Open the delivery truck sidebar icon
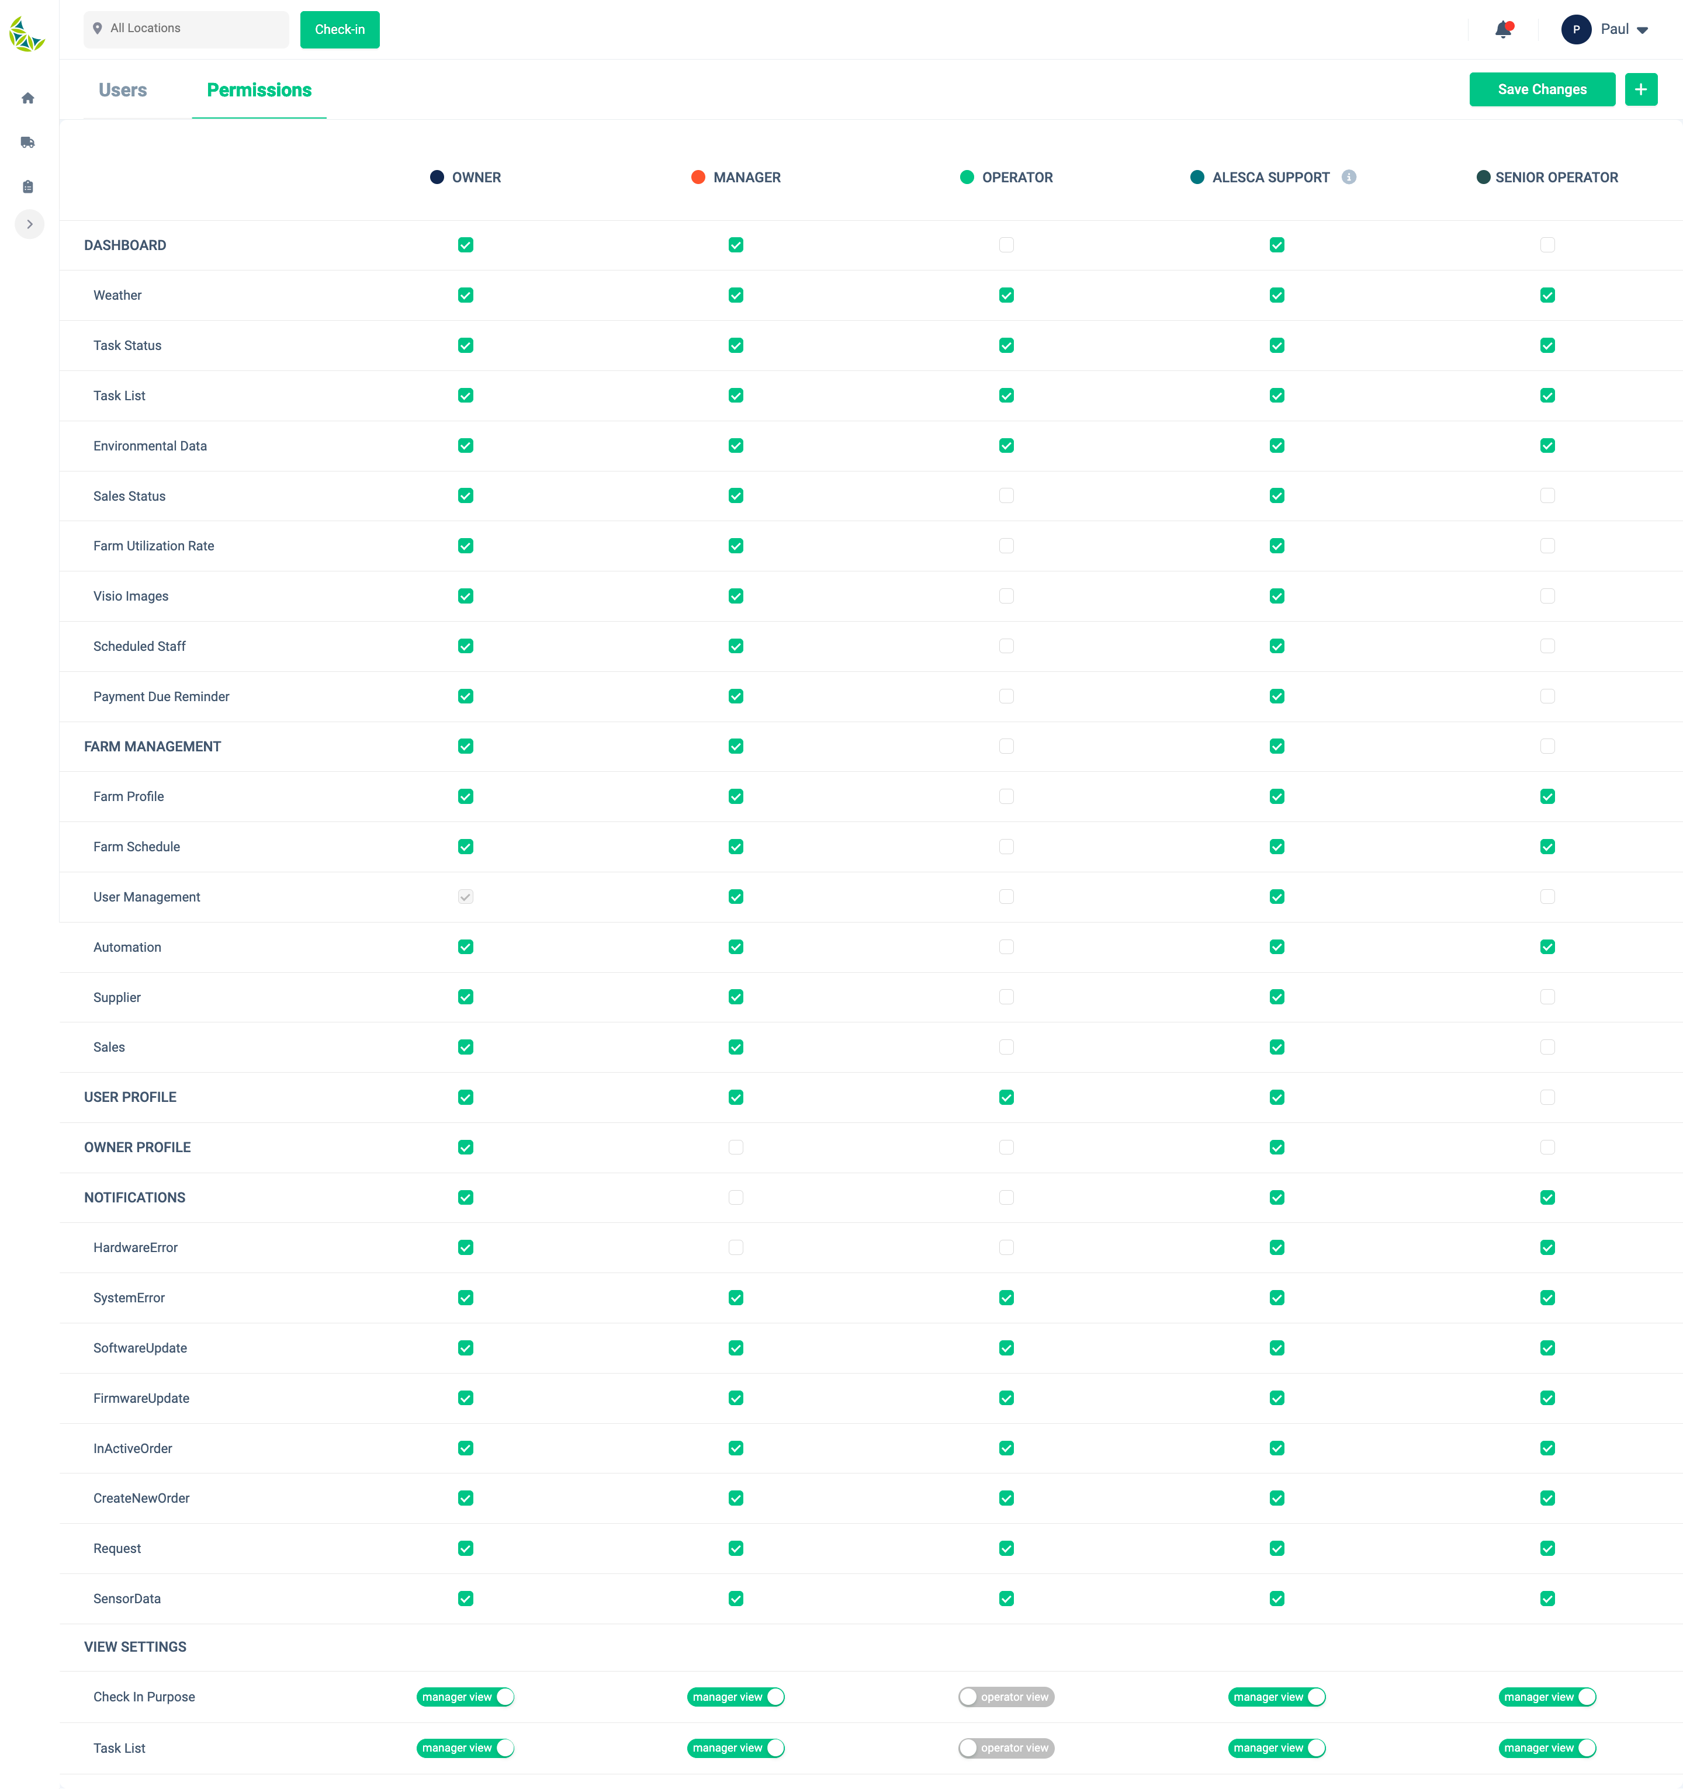1683x1789 pixels. click(28, 142)
